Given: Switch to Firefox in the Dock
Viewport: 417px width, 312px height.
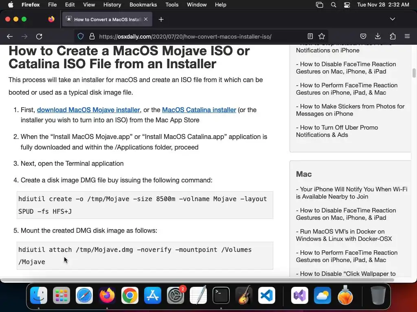Looking at the screenshot, I should tap(107, 295).
